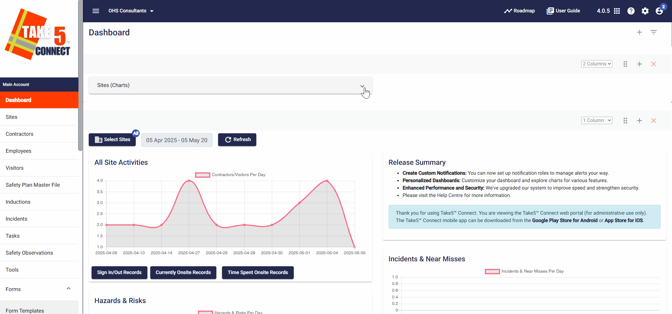Expand the Sites (Charts) panel chevron

tap(362, 86)
